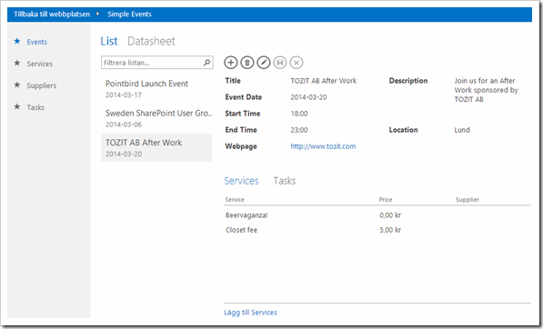Image resolution: width=543 pixels, height=329 pixels.
Task: Click the date 2014-03-06 in the list
Action: click(x=124, y=125)
